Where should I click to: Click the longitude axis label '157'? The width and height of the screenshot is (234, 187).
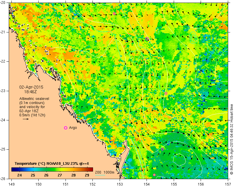pyautogui.click(x=228, y=184)
